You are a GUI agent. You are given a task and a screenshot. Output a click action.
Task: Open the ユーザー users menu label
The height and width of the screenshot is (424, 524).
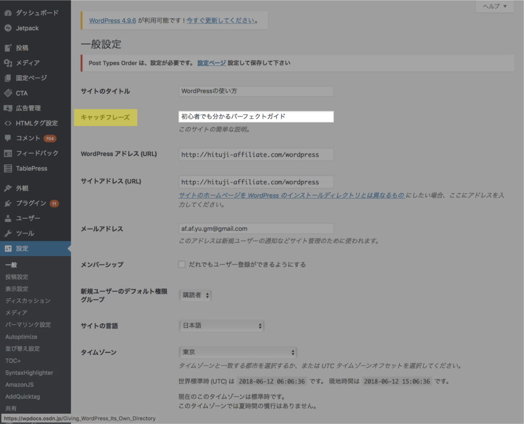(x=28, y=218)
